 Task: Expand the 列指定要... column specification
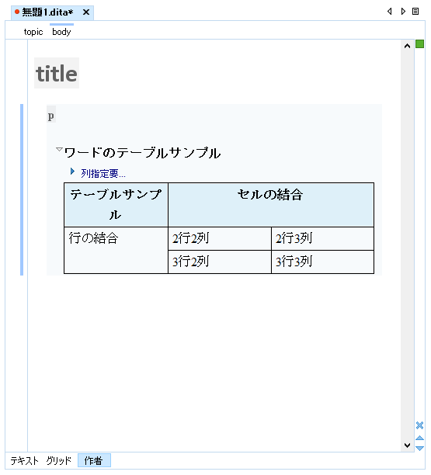(72, 172)
